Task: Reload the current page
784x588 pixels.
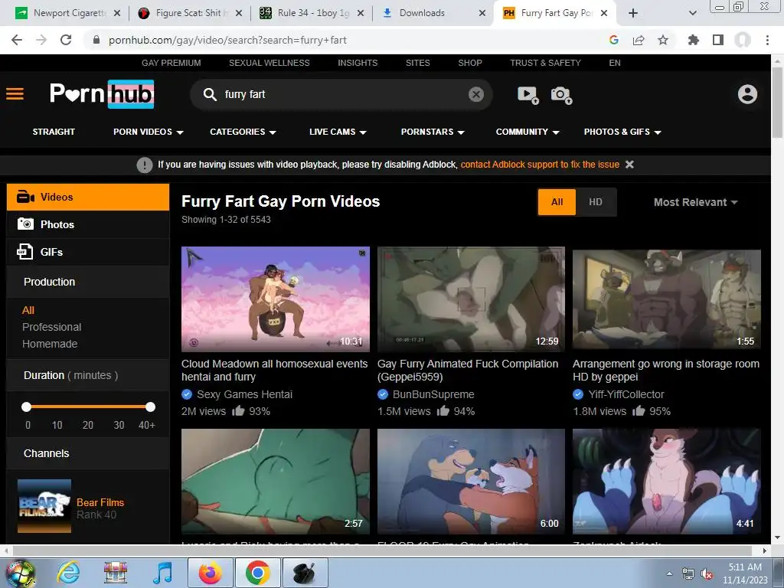Action: 66,40
